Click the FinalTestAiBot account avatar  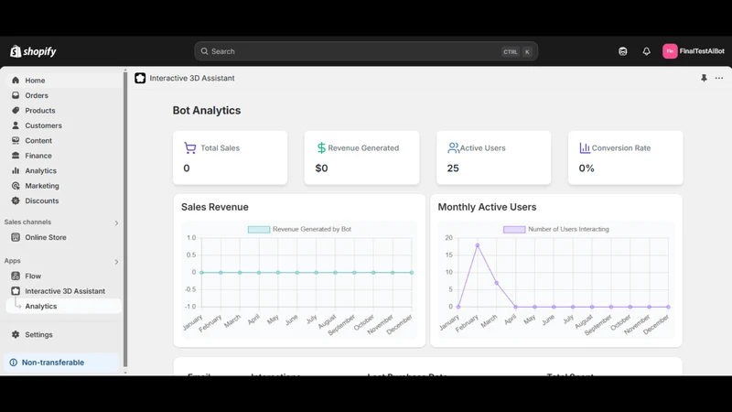tap(670, 51)
